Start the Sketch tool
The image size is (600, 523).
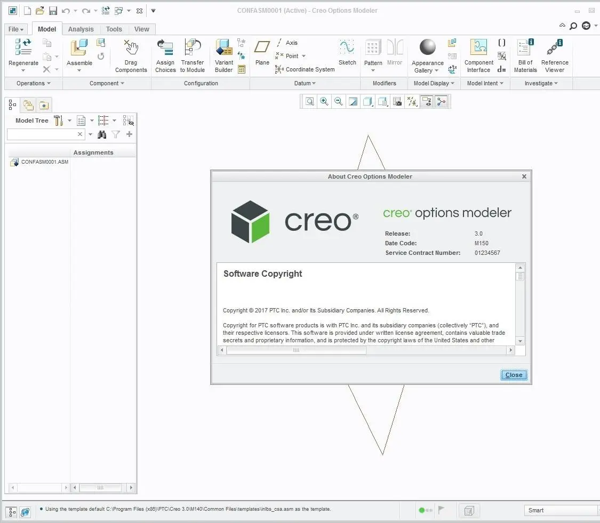[347, 52]
